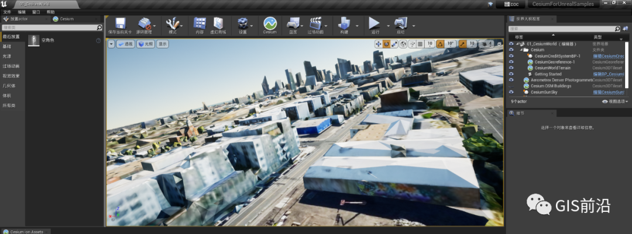Screen dimensions: 632x234
Task: Toggle visibility of 01_CesiumWorld row
Action: pyautogui.click(x=511, y=44)
